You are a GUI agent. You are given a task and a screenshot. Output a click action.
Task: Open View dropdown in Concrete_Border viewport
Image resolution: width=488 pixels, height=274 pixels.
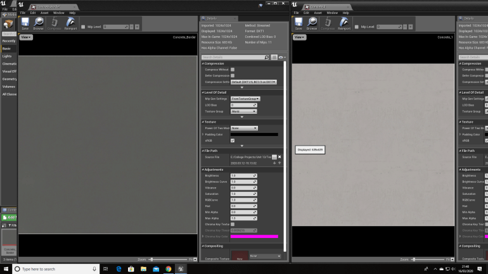(26, 37)
